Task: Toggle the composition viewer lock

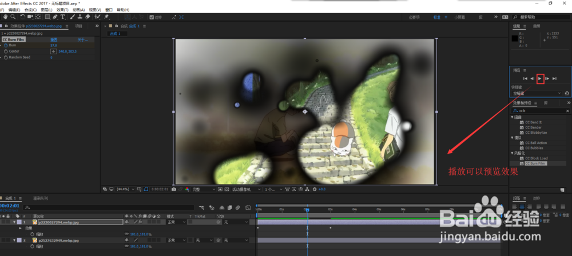Action: click(x=117, y=26)
